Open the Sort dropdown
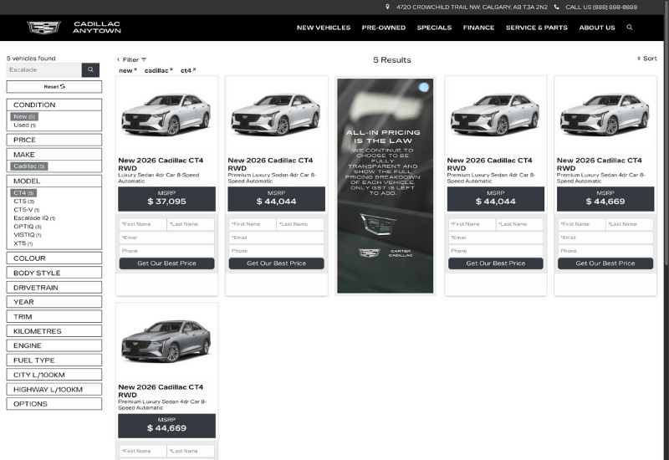This screenshot has height=460, width=669. tap(646, 59)
